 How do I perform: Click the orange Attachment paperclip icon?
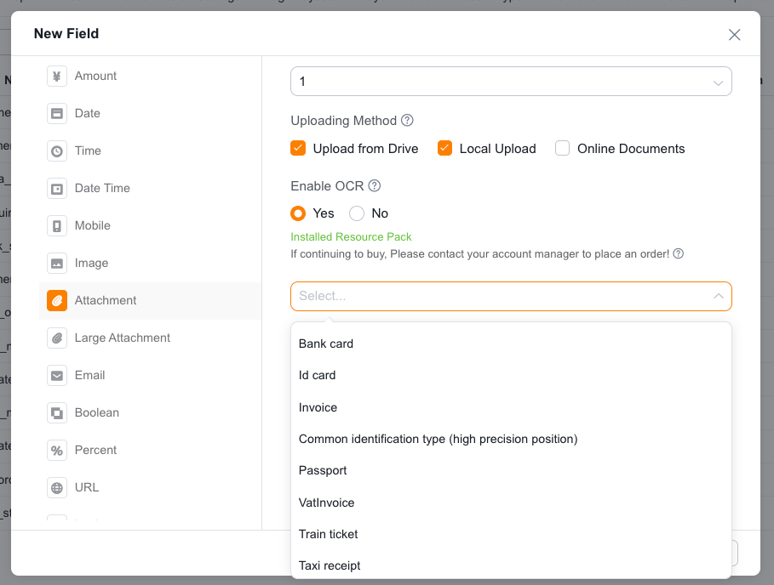tap(57, 301)
